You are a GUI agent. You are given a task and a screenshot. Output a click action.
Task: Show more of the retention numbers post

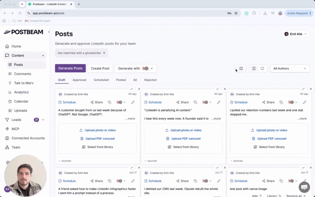pyautogui.click(x=302, y=119)
